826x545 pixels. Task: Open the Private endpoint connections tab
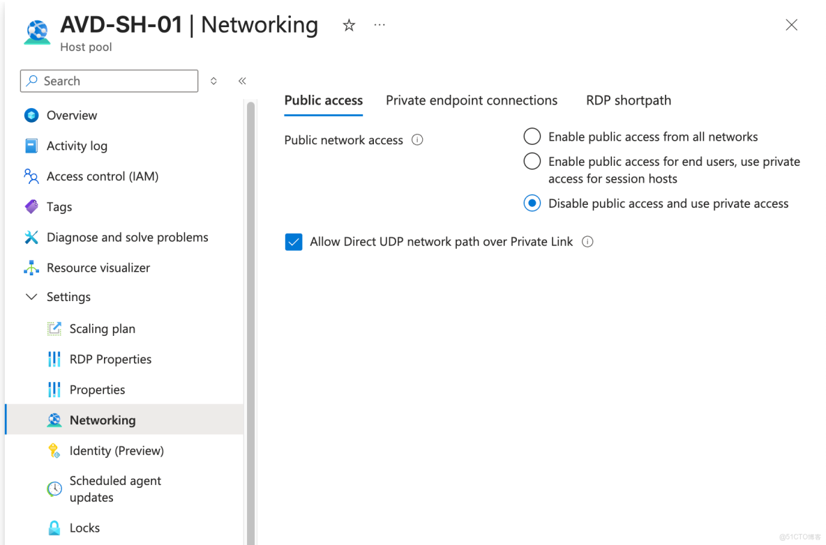pyautogui.click(x=472, y=100)
